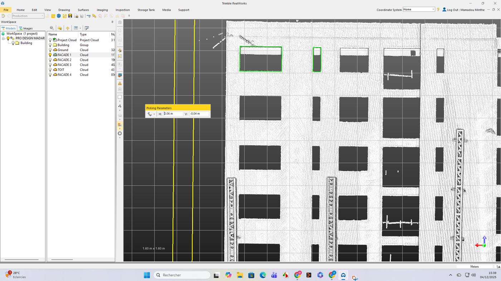Click the warning triangle icon in the side toolbar
This screenshot has height=281, width=501.
point(120,83)
